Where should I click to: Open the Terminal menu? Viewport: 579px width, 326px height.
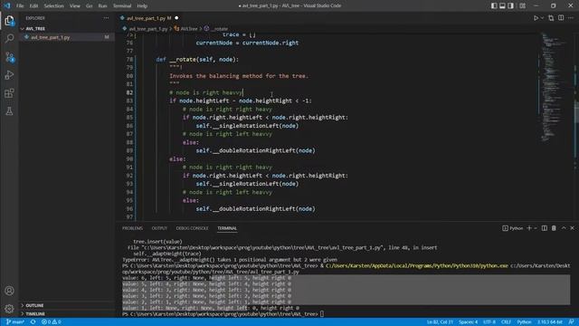tap(122, 6)
